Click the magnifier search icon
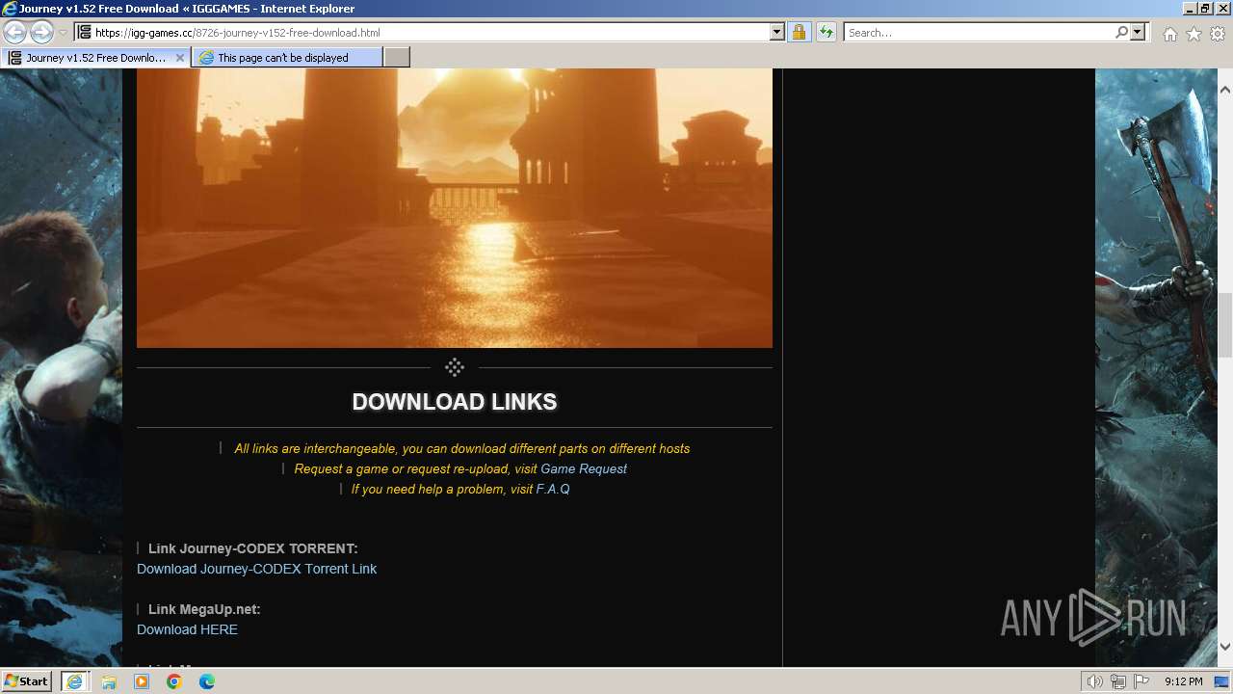This screenshot has width=1233, height=694. pos(1121,32)
